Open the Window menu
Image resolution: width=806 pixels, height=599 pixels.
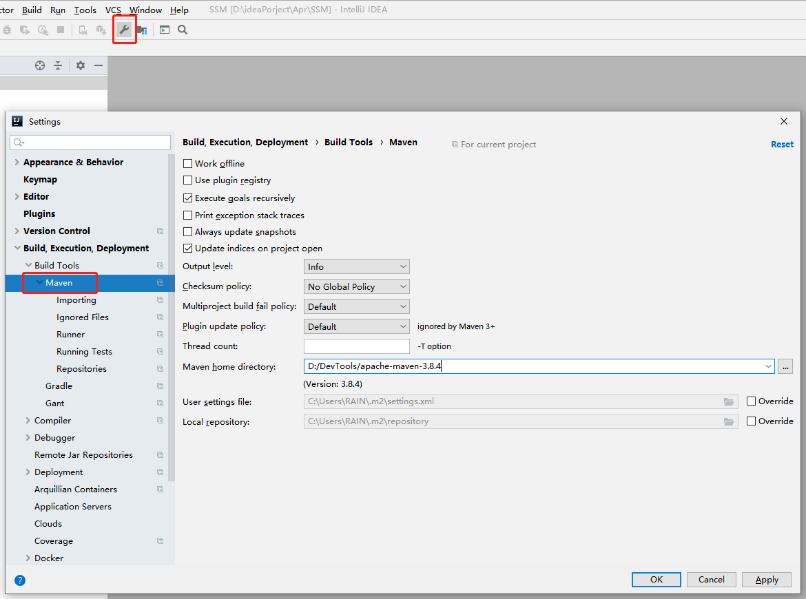click(145, 10)
